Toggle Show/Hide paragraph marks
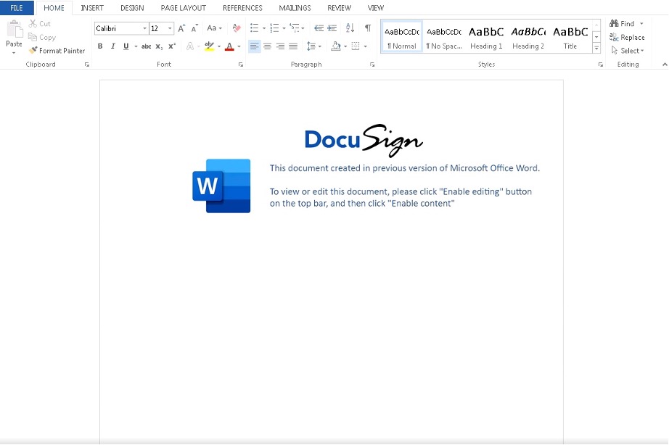 [x=368, y=28]
